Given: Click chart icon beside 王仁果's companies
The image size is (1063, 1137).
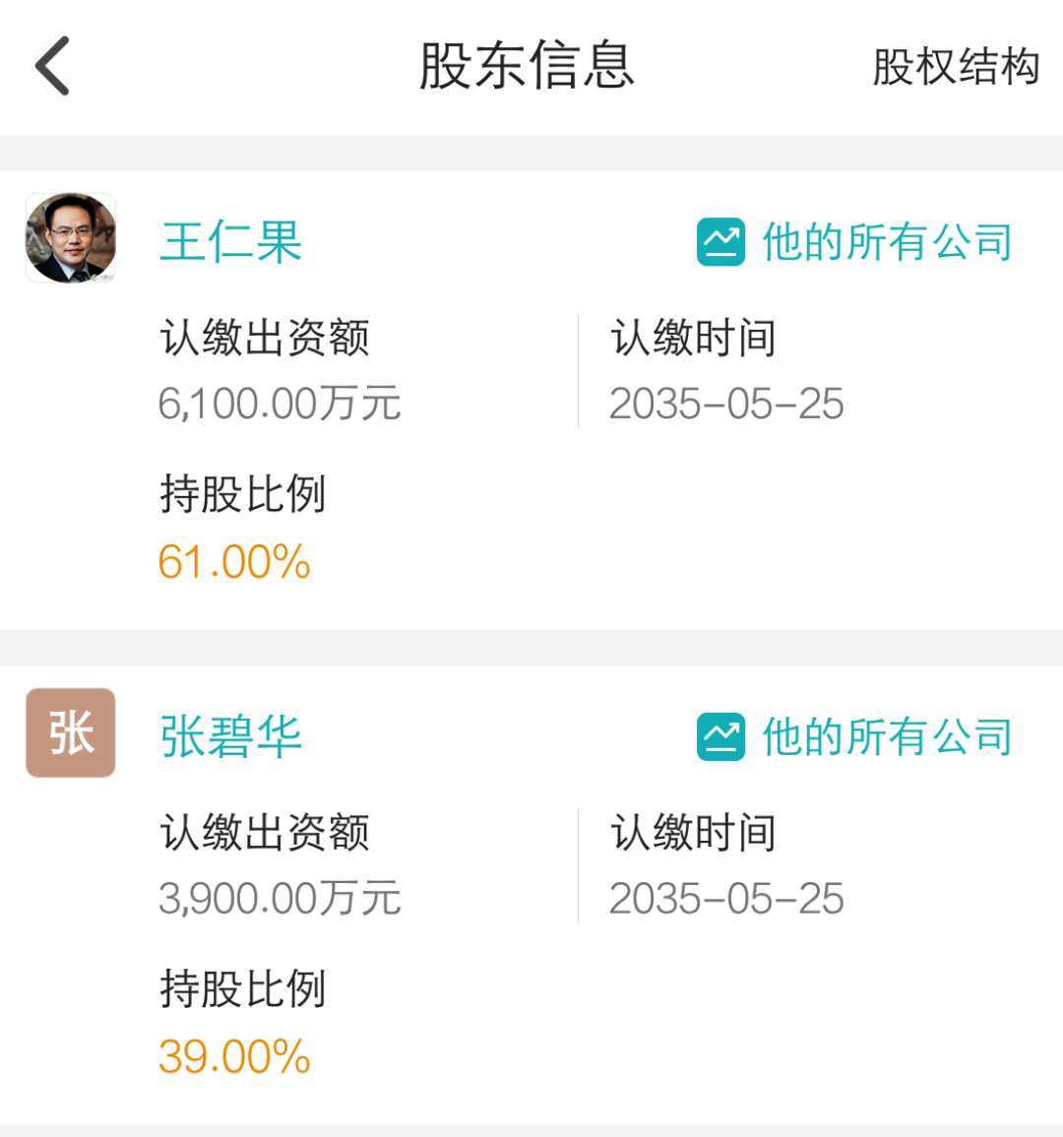Looking at the screenshot, I should 720,241.
